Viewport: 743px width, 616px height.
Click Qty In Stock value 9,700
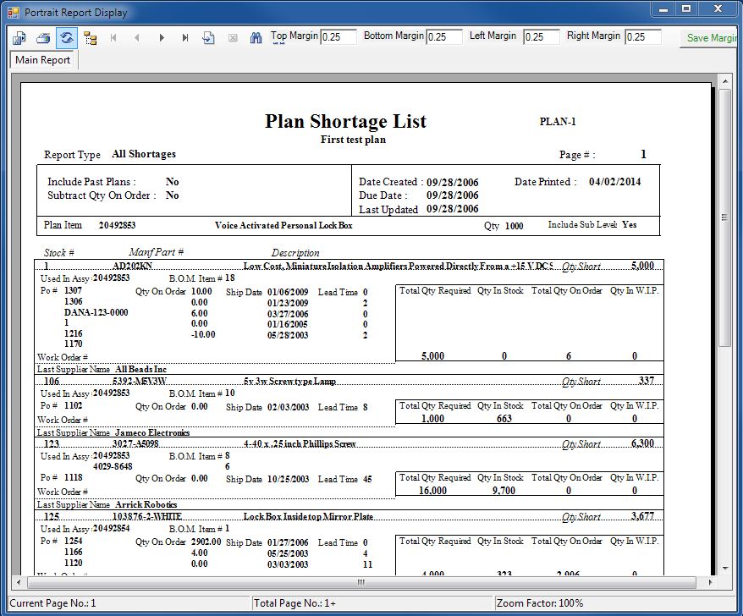tap(504, 491)
